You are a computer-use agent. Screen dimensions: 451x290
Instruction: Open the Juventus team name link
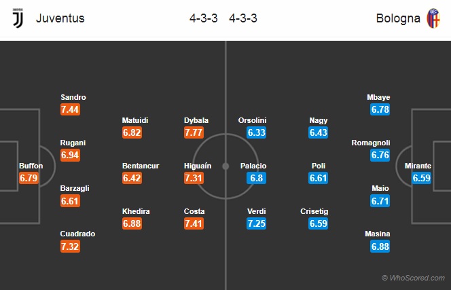click(x=60, y=18)
